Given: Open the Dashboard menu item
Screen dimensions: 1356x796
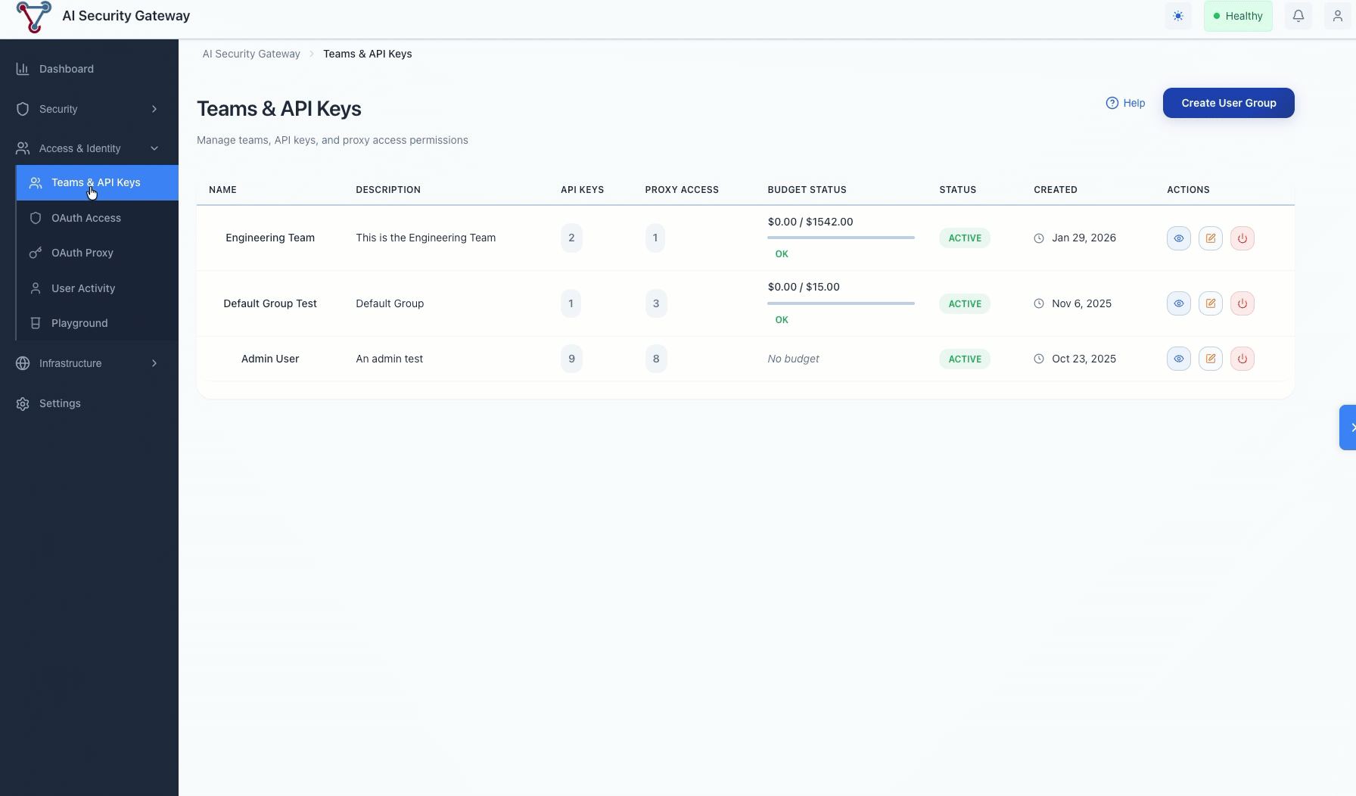Looking at the screenshot, I should tap(67, 69).
